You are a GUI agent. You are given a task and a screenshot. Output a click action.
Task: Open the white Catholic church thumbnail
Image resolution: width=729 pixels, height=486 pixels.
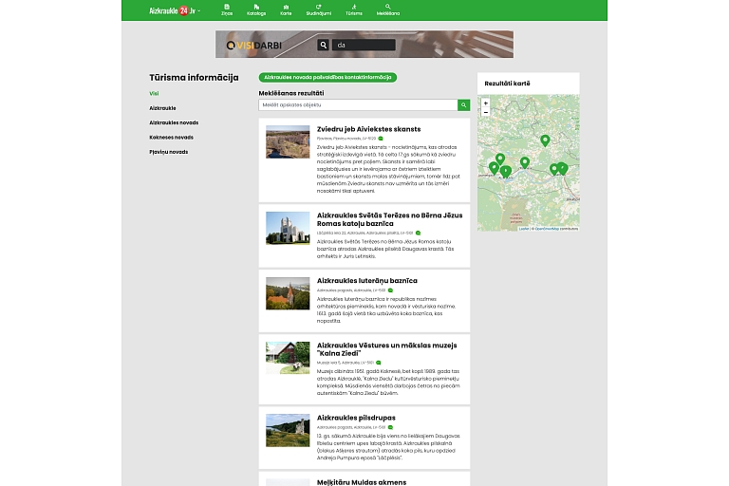288,228
